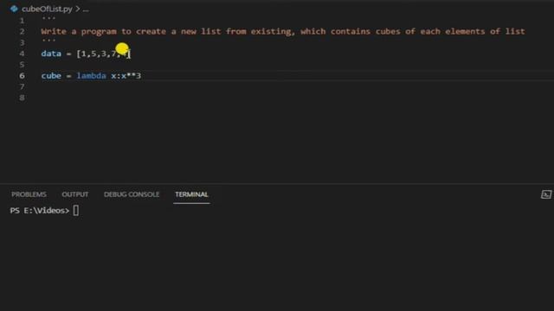Switch to the PROBLEMS tab

coord(29,194)
